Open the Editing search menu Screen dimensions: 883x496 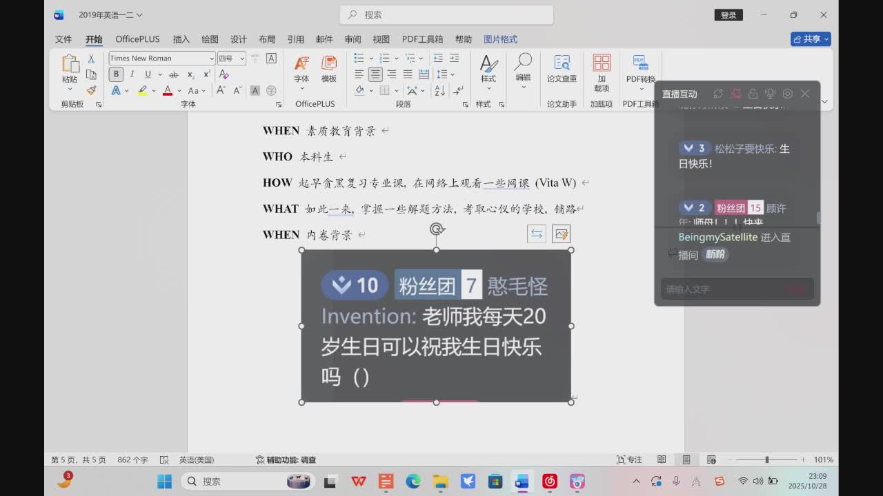pyautogui.click(x=524, y=72)
